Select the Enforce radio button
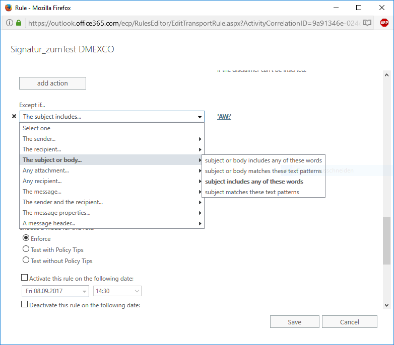 coord(26,238)
